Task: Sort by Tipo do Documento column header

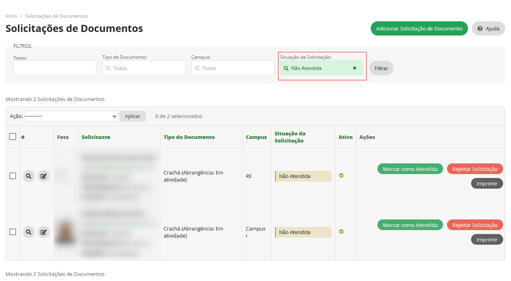Action: 189,137
